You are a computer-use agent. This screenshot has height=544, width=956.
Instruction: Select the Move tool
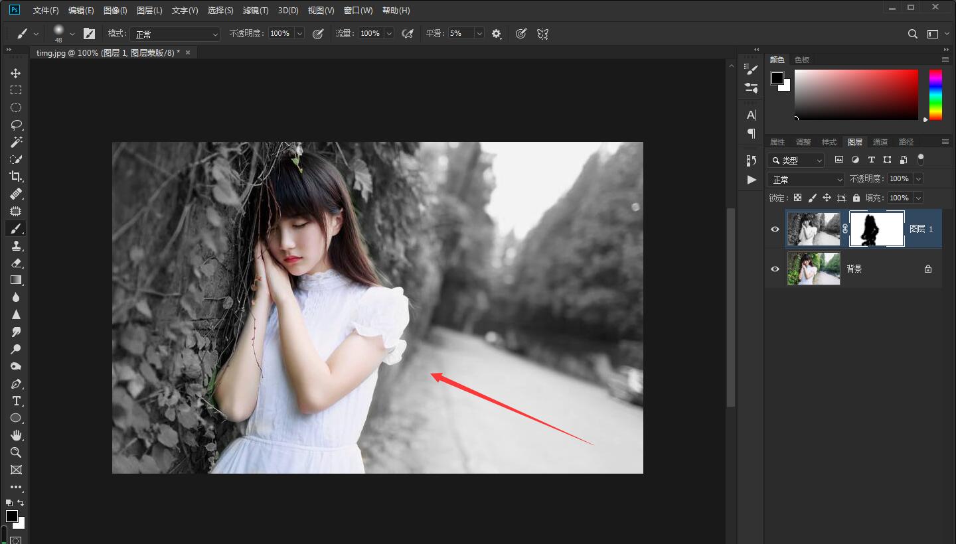pos(16,73)
